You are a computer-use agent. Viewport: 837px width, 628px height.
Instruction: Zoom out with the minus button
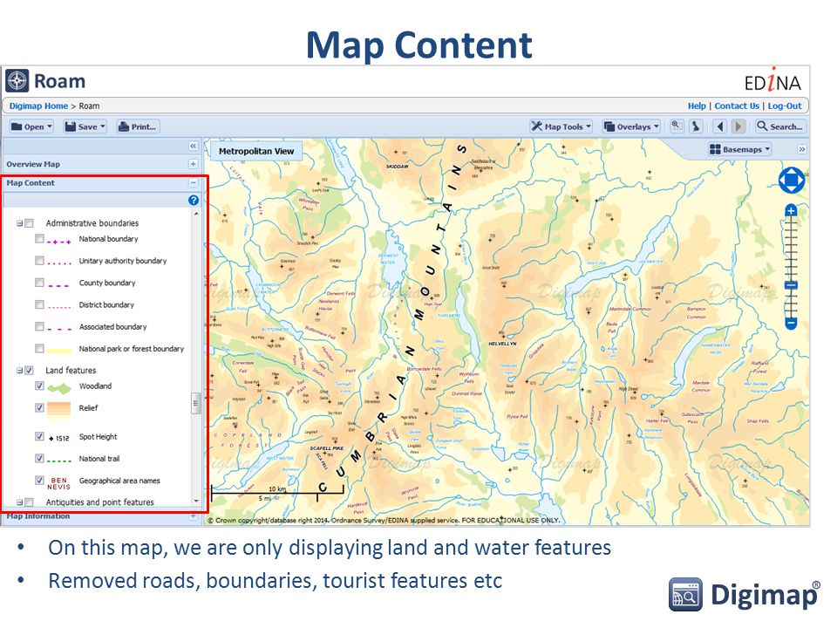click(x=791, y=323)
